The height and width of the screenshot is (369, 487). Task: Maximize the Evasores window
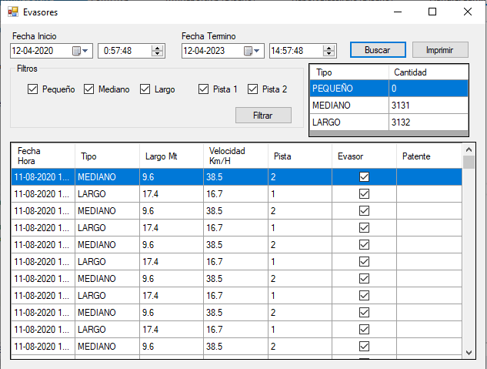(432, 12)
